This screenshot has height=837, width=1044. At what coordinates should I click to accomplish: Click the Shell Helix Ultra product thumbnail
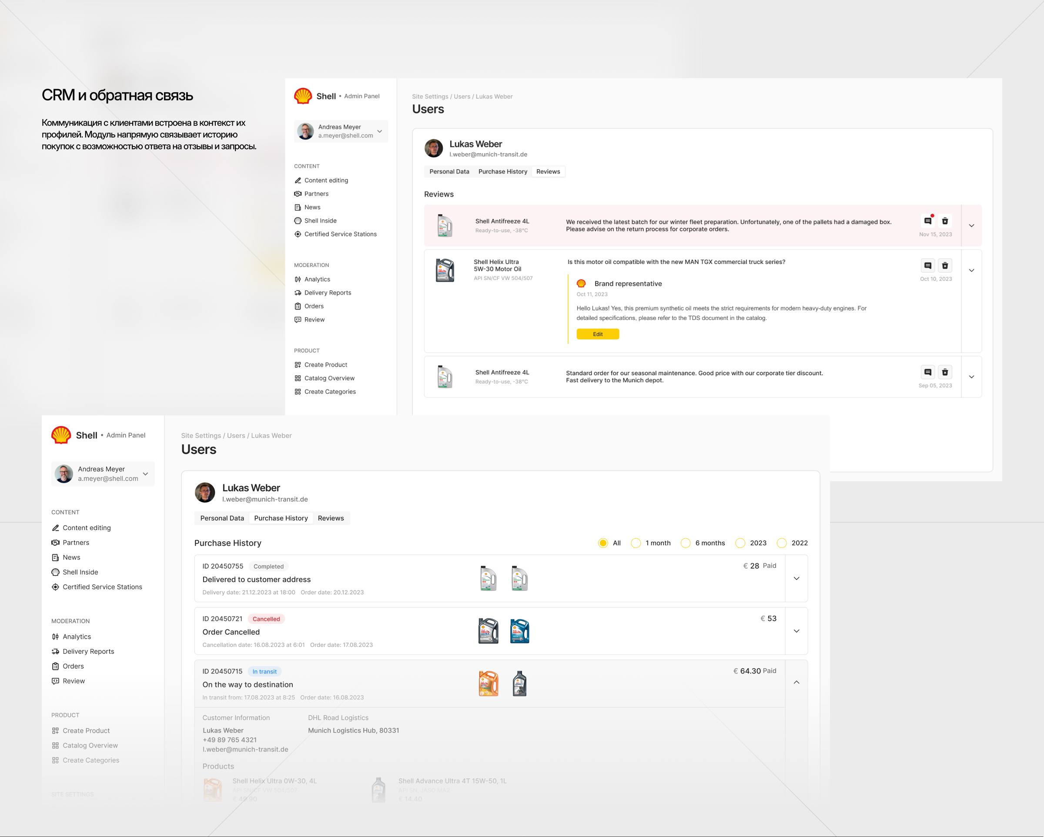point(445,270)
